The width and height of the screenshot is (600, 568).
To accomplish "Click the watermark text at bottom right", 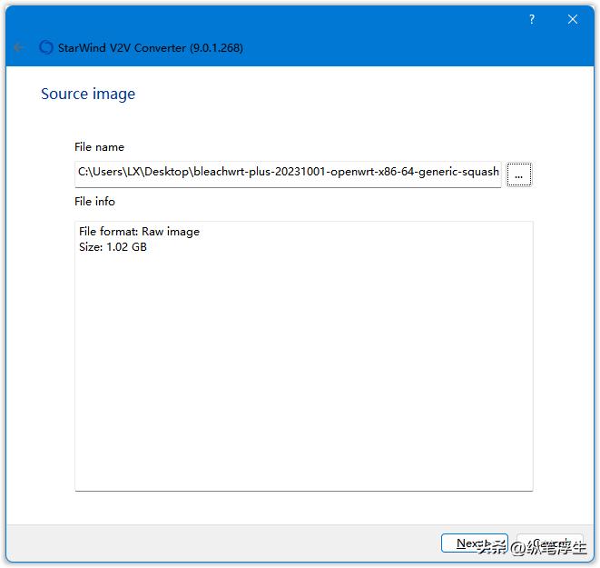I will click(x=536, y=548).
